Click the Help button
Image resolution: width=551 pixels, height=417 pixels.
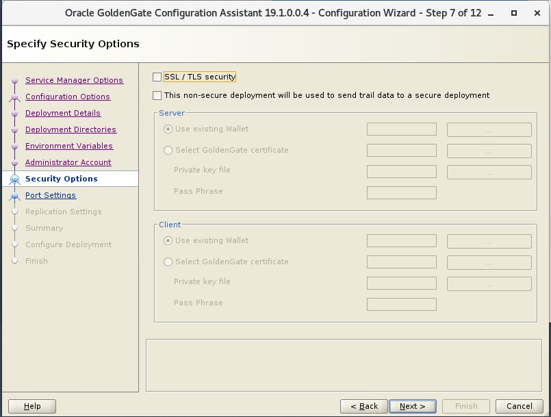pyautogui.click(x=32, y=406)
